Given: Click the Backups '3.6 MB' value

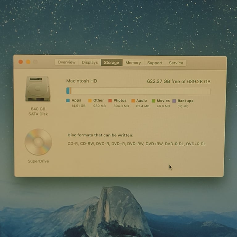Looking at the screenshot, I should (x=183, y=106).
